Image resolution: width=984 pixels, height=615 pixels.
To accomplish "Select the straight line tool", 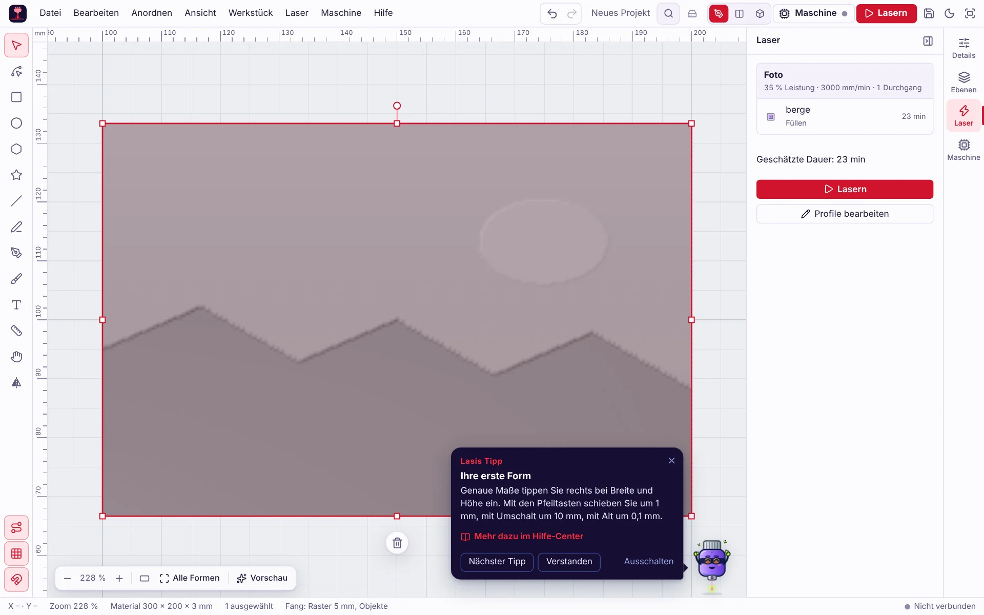I will pyautogui.click(x=16, y=201).
